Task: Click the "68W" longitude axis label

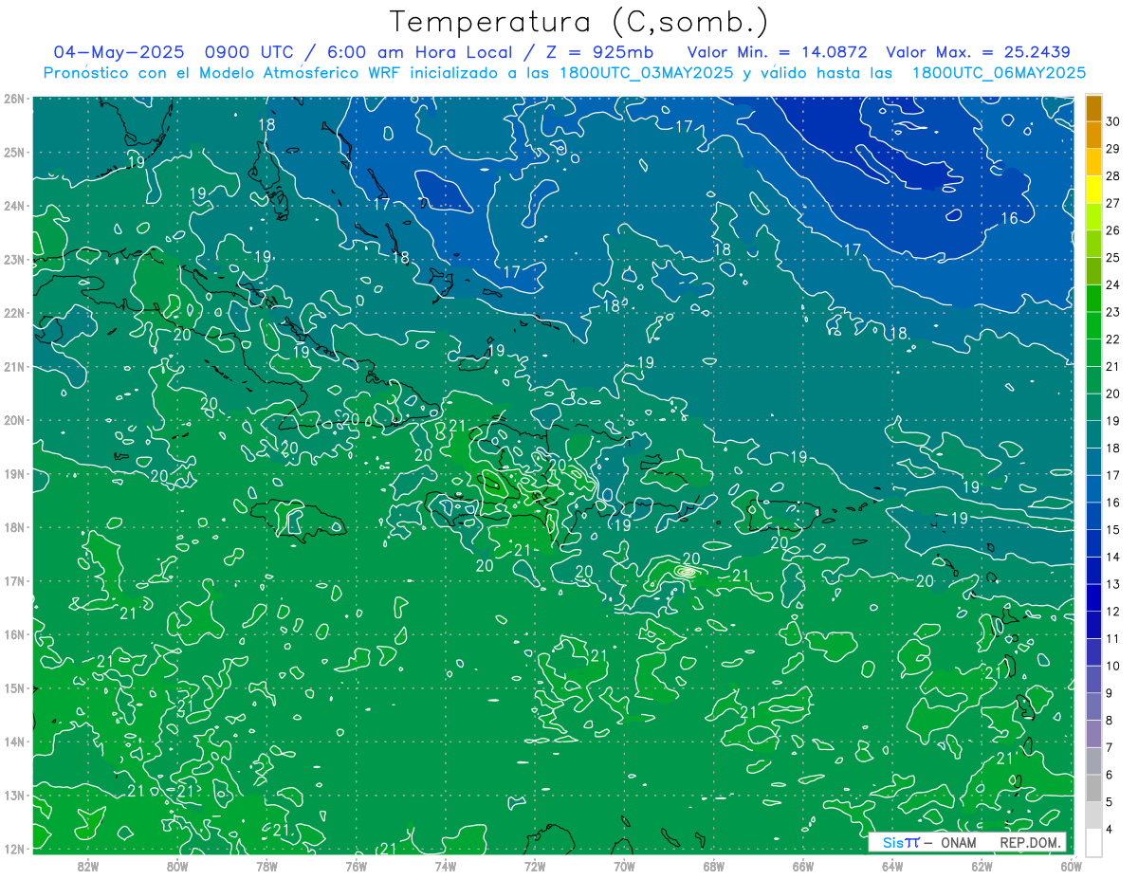Action: click(713, 866)
